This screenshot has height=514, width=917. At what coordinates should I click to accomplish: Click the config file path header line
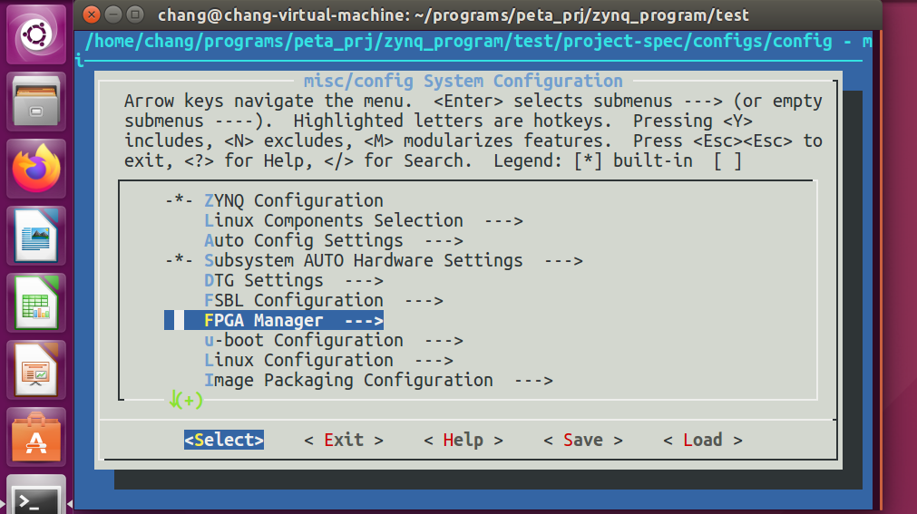click(478, 42)
